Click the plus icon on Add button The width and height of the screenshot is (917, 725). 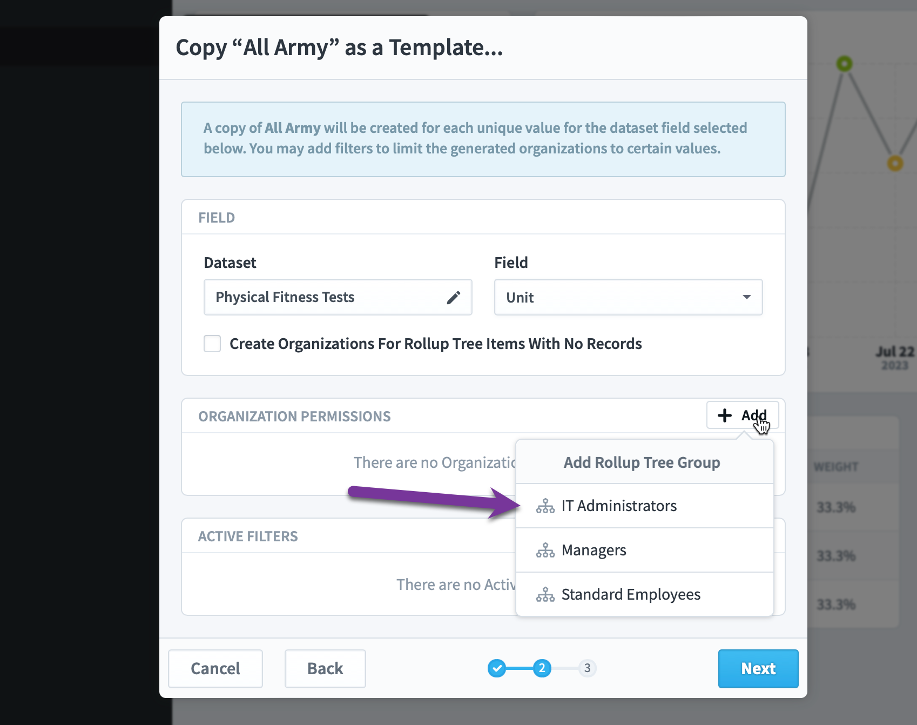[724, 415]
